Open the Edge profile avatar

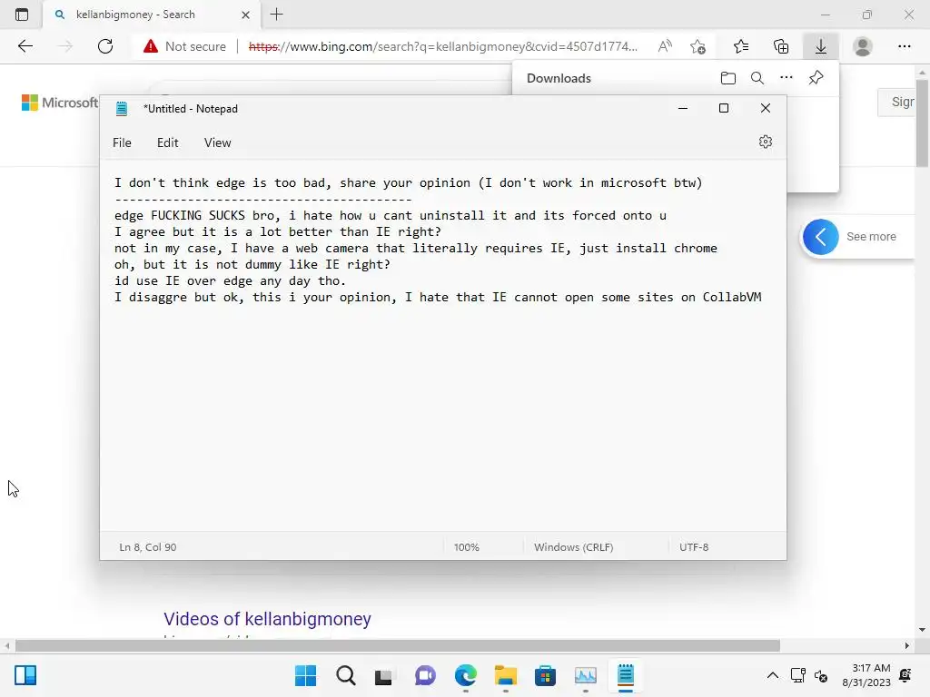tap(863, 46)
